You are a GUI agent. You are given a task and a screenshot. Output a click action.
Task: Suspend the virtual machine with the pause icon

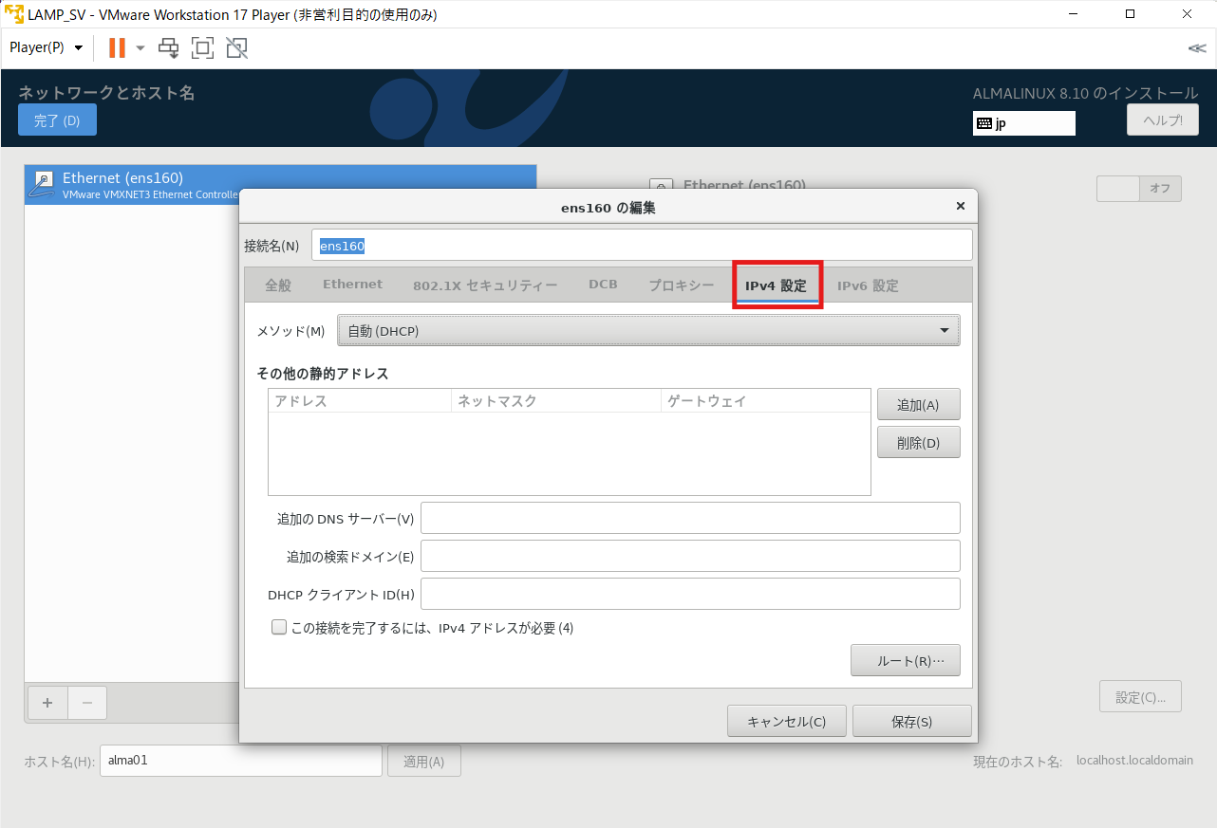[x=119, y=47]
